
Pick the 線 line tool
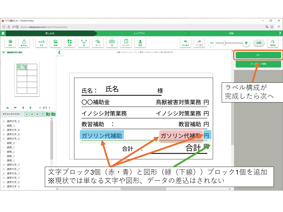click(x=84, y=43)
